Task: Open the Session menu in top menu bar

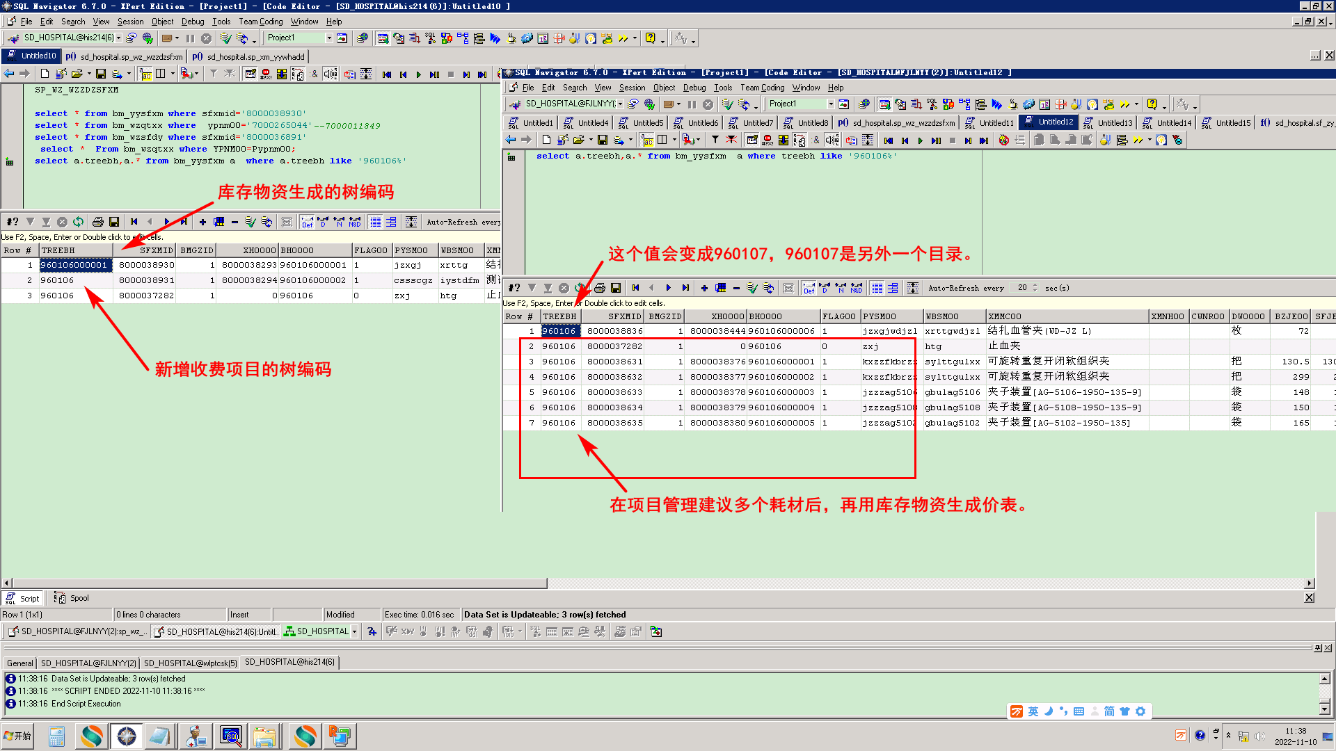Action: (x=130, y=22)
